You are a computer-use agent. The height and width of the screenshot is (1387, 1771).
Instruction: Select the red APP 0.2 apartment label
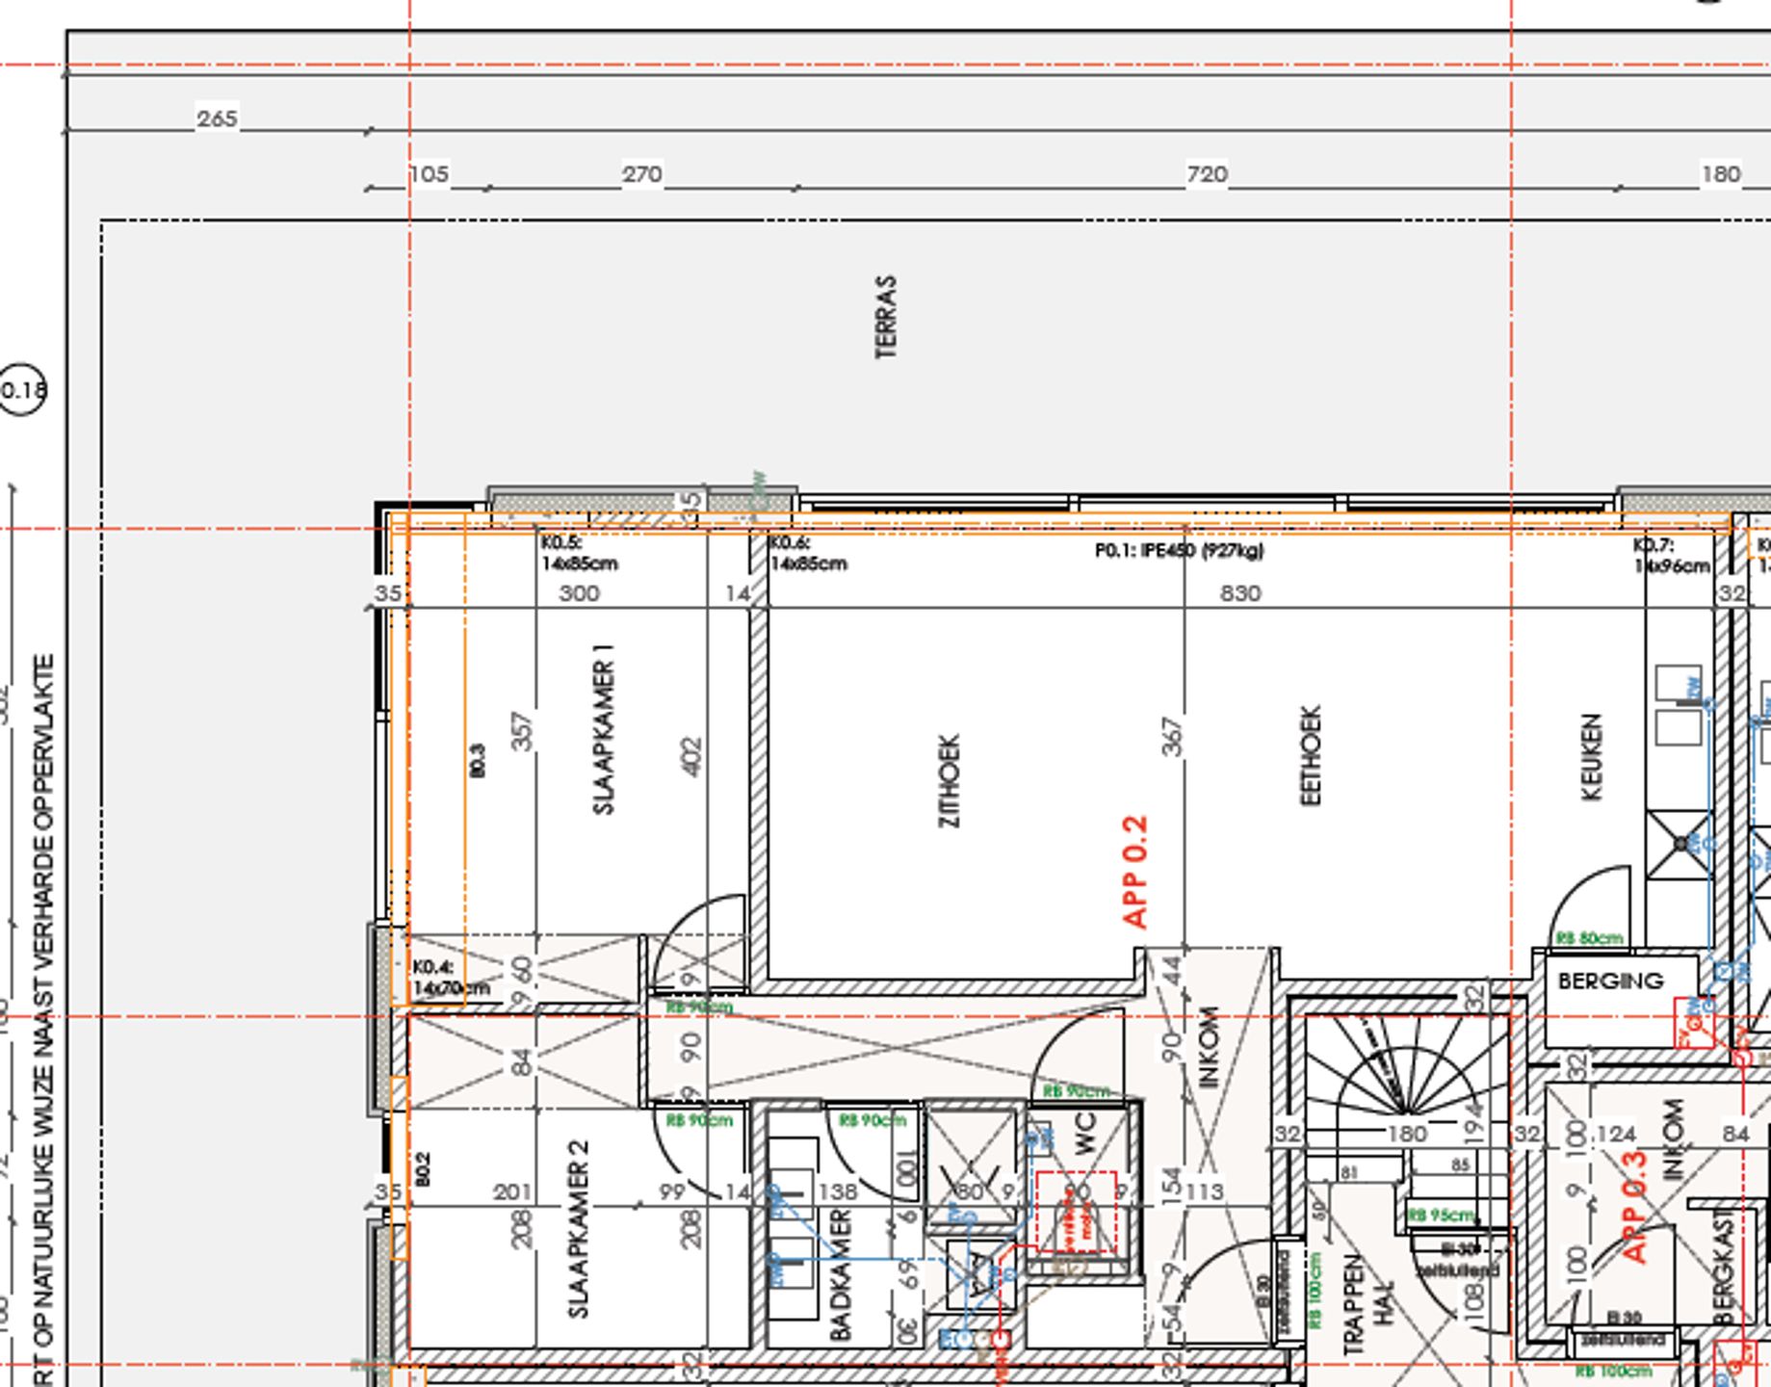pyautogui.click(x=1135, y=872)
